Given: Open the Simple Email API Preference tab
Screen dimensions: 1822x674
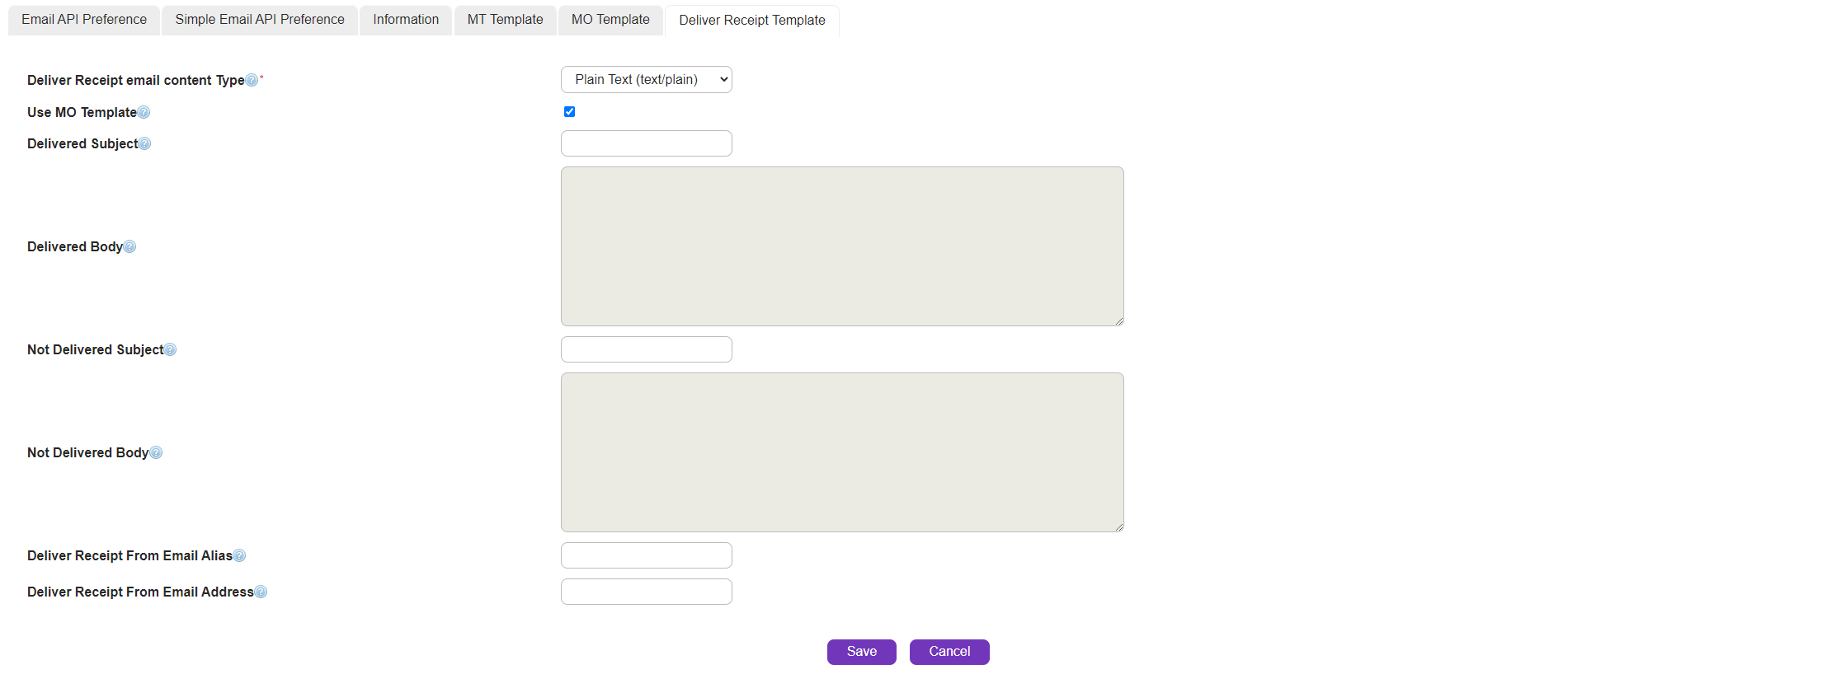Looking at the screenshot, I should click(260, 20).
